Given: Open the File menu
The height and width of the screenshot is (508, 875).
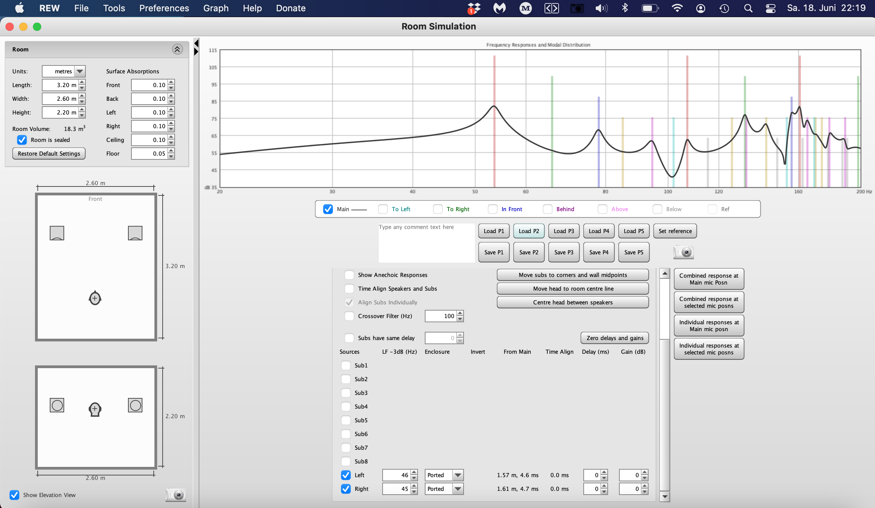Looking at the screenshot, I should [x=81, y=8].
